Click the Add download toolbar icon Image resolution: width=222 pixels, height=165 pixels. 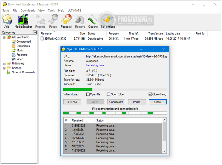click(7, 19)
